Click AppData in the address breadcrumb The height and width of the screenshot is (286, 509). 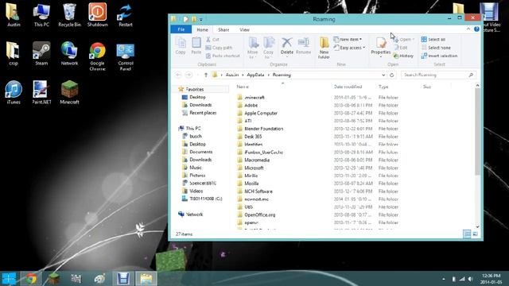[x=255, y=75]
